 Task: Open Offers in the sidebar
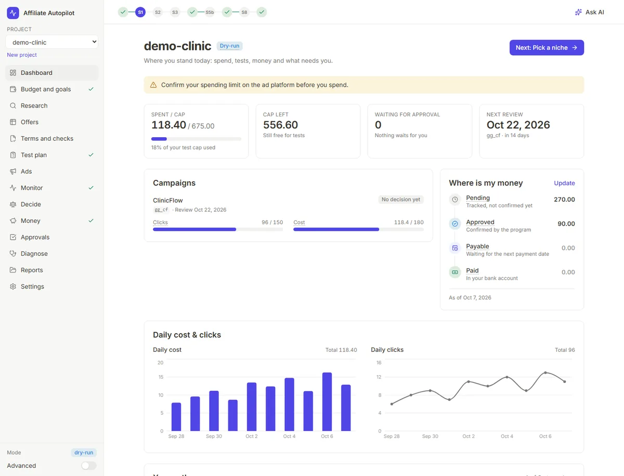click(52, 122)
